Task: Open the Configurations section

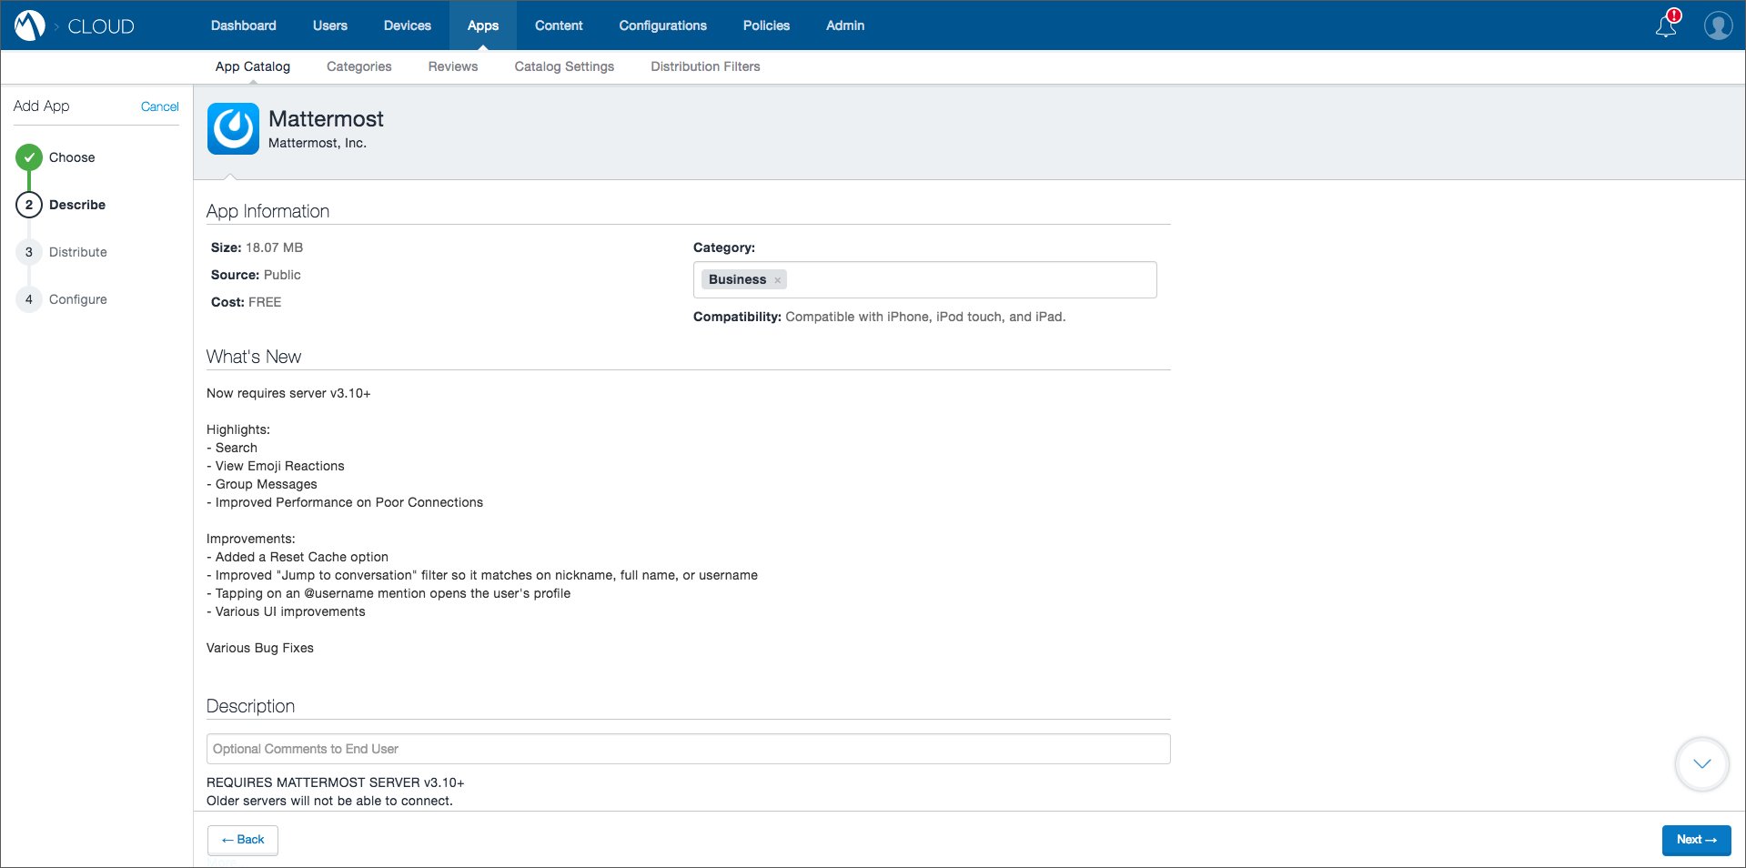Action: [x=663, y=25]
